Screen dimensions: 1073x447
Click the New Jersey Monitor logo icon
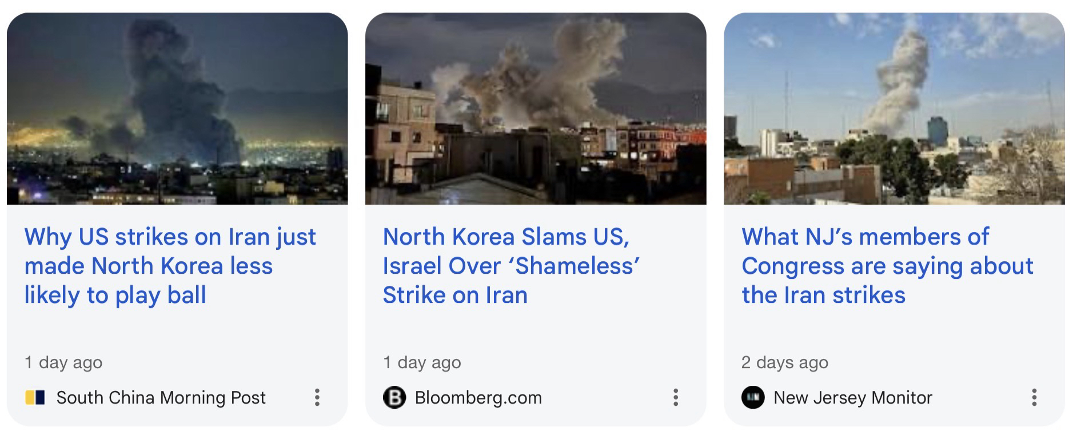click(x=752, y=397)
